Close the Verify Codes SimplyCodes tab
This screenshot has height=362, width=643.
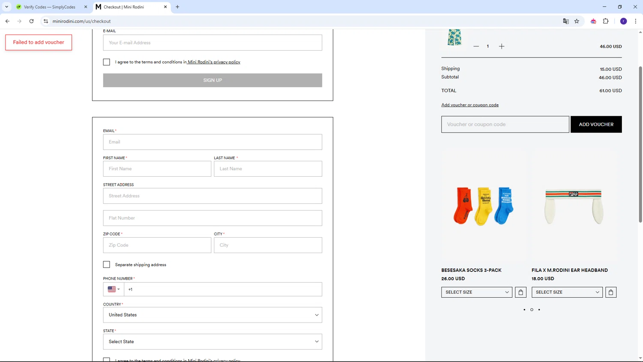[x=86, y=7]
